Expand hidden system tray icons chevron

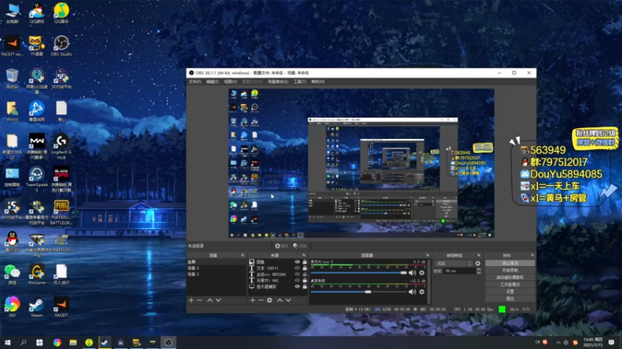[x=558, y=342]
